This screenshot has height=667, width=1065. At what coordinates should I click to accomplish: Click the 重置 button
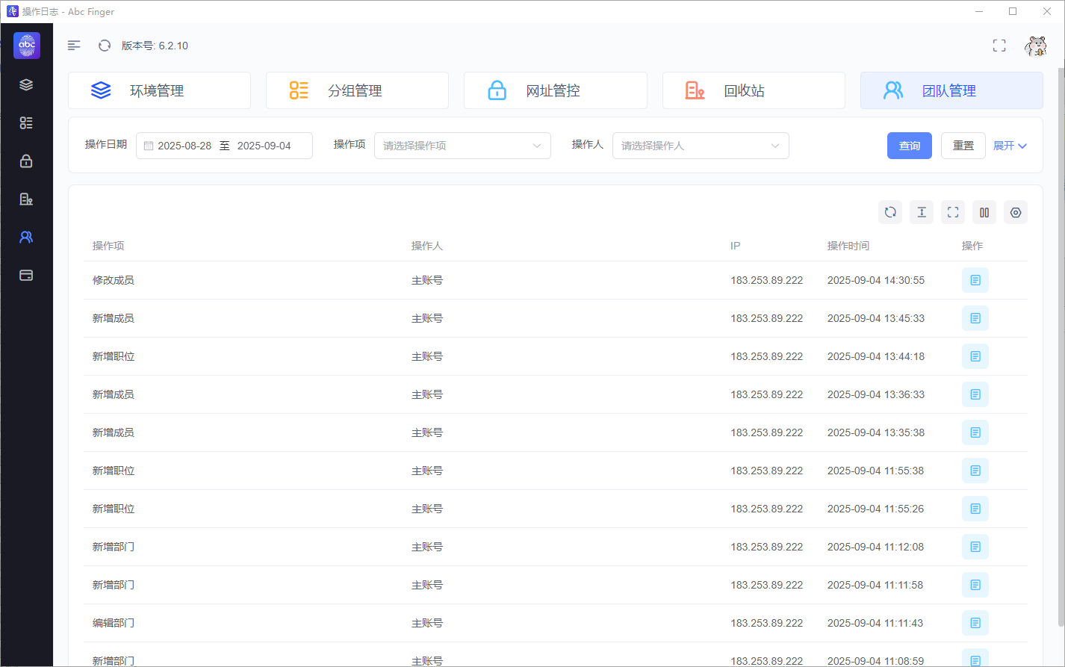[x=963, y=146]
